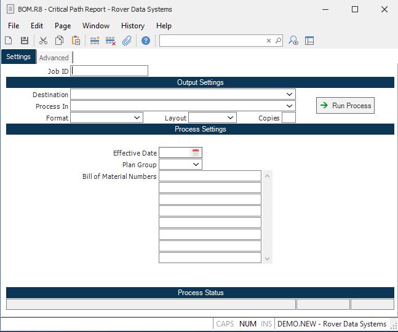This screenshot has height=332, width=398.
Task: Open attachments with the paperclip icon
Action: point(127,41)
